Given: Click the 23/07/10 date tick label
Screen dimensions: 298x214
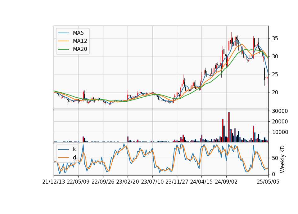Looking at the screenshot, I should (152, 182).
